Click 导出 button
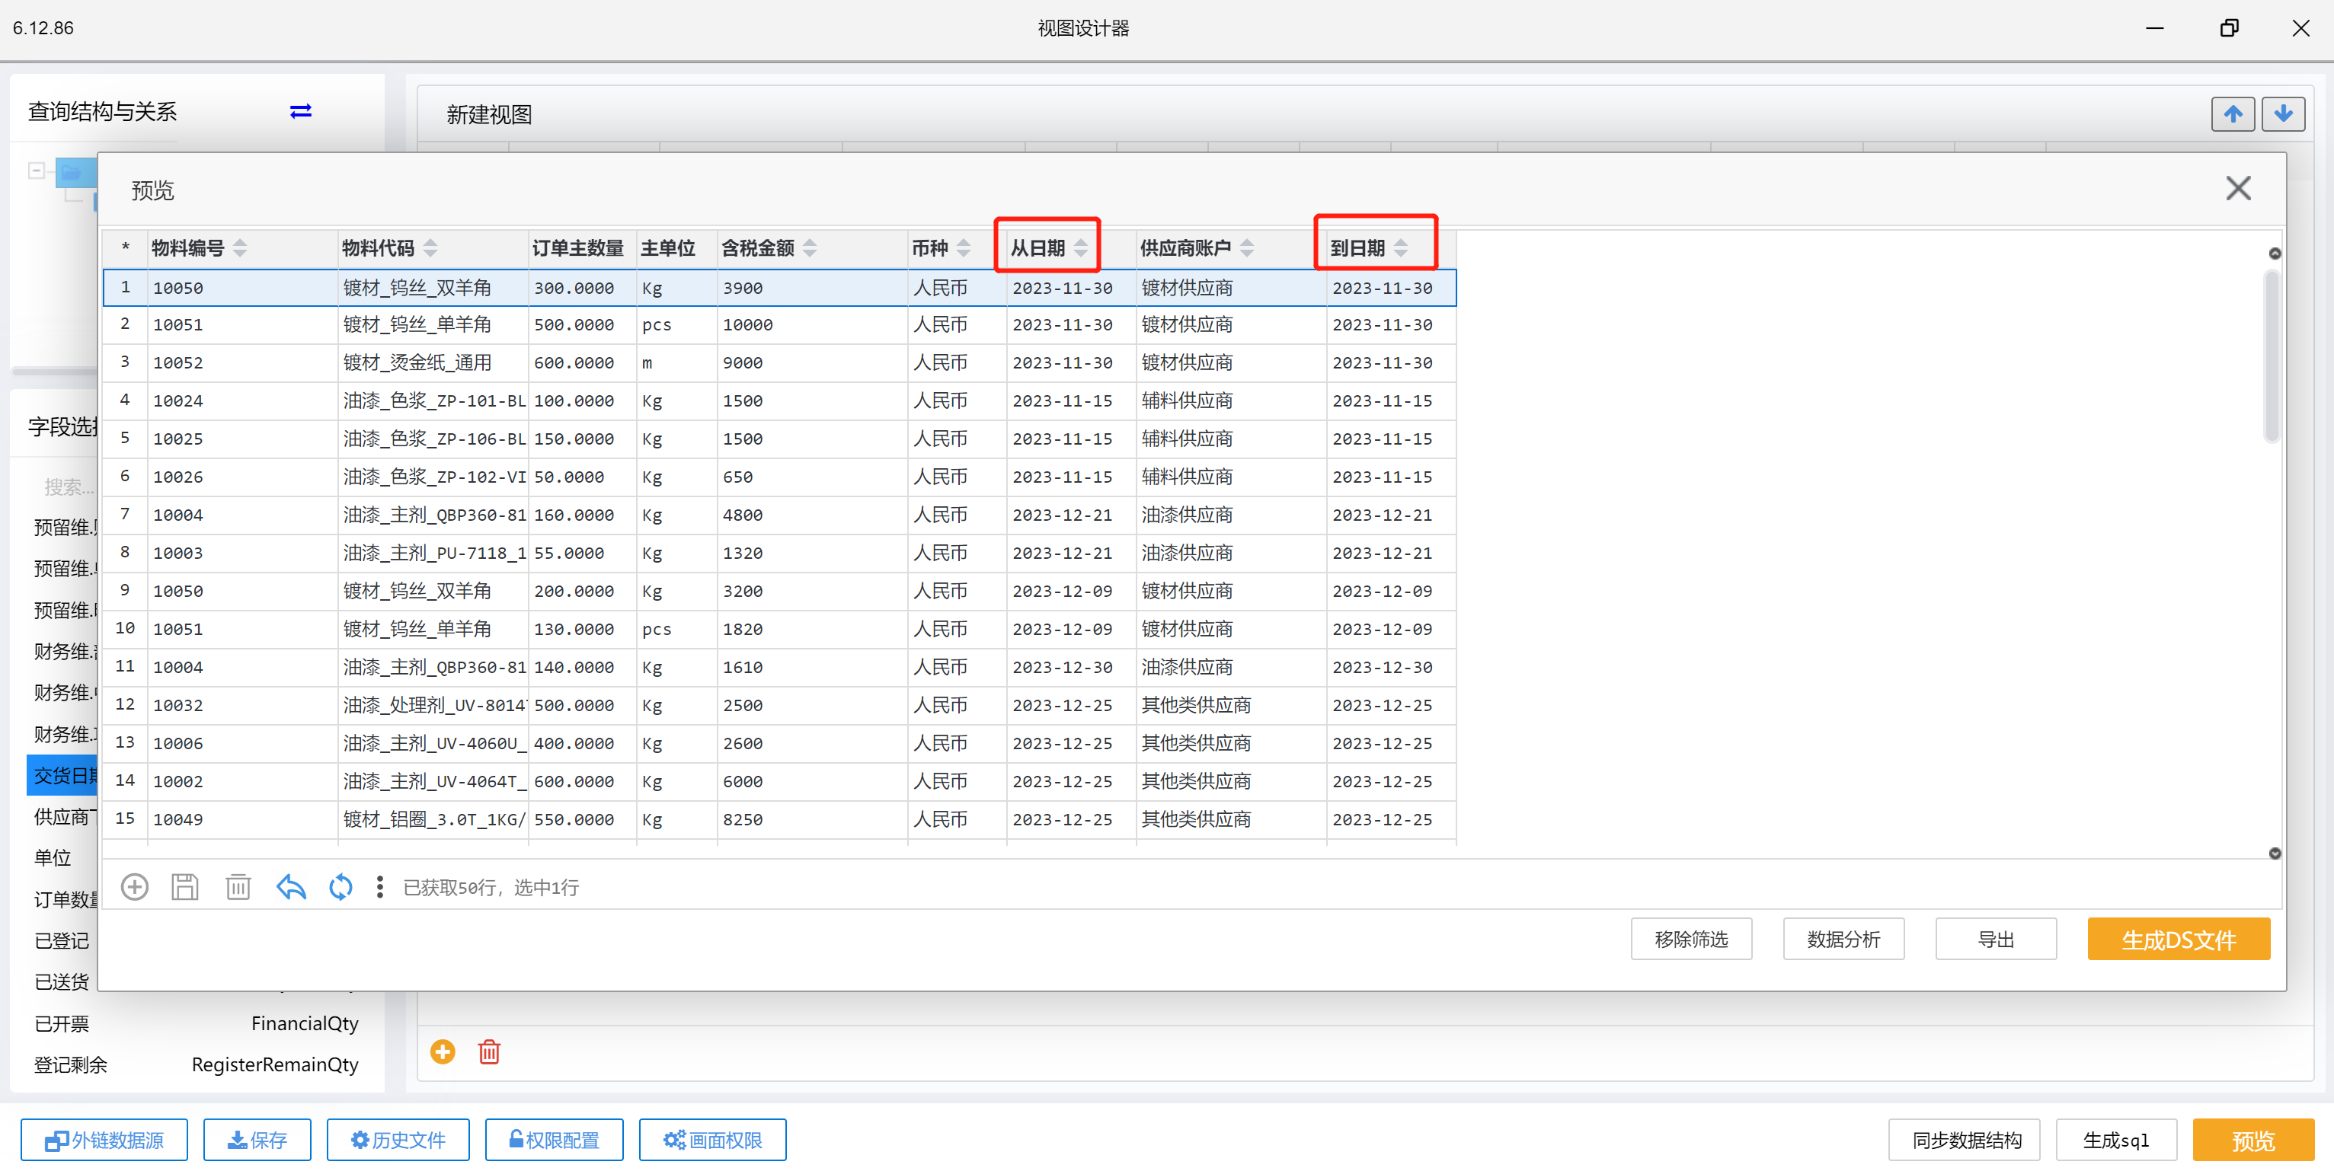Viewport: 2334px width, 1171px height. [x=1995, y=939]
